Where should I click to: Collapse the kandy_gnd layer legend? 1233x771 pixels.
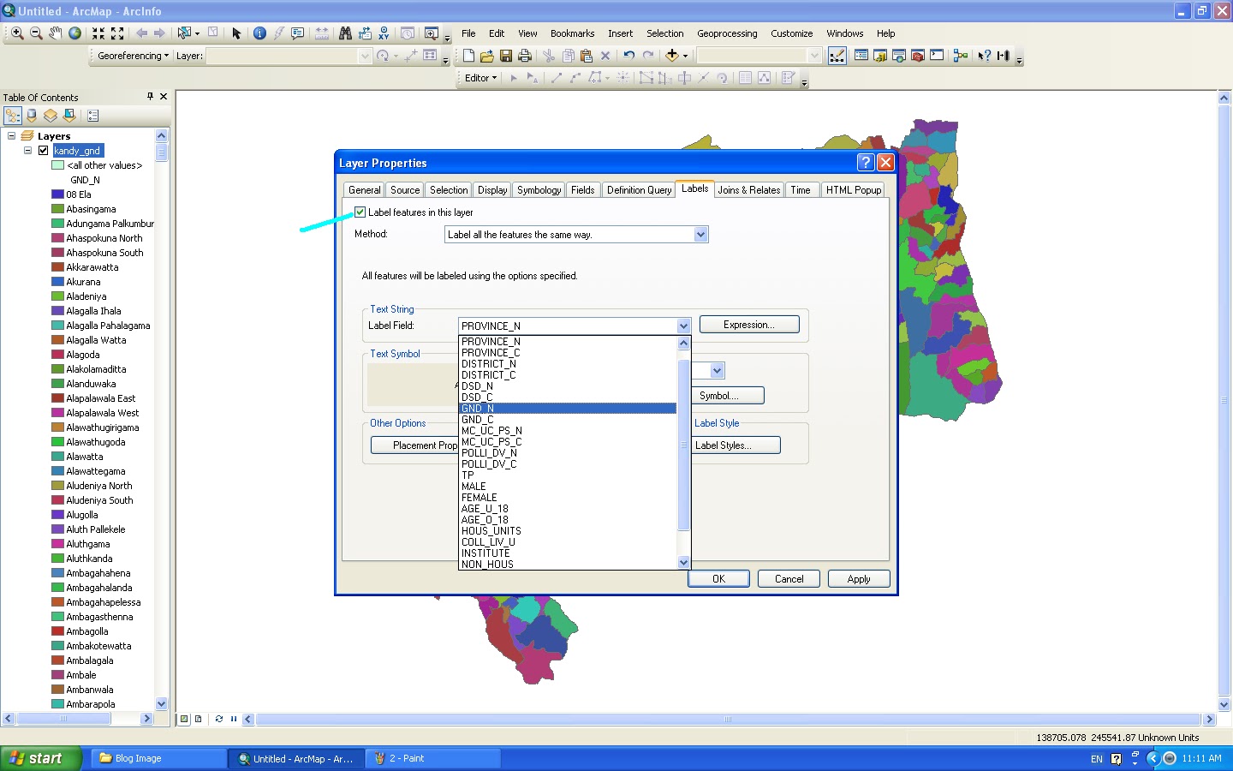tap(27, 150)
